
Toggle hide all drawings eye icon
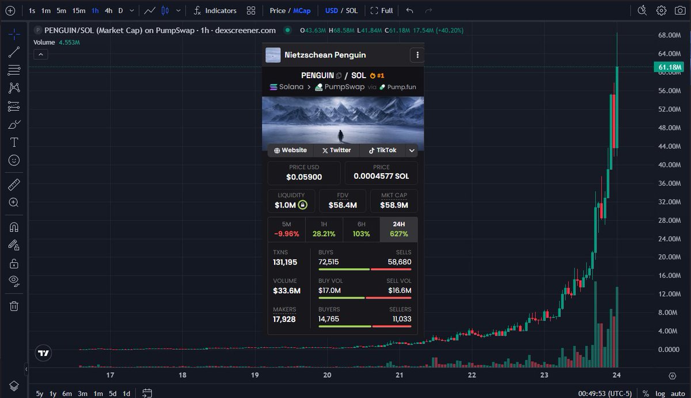point(14,281)
